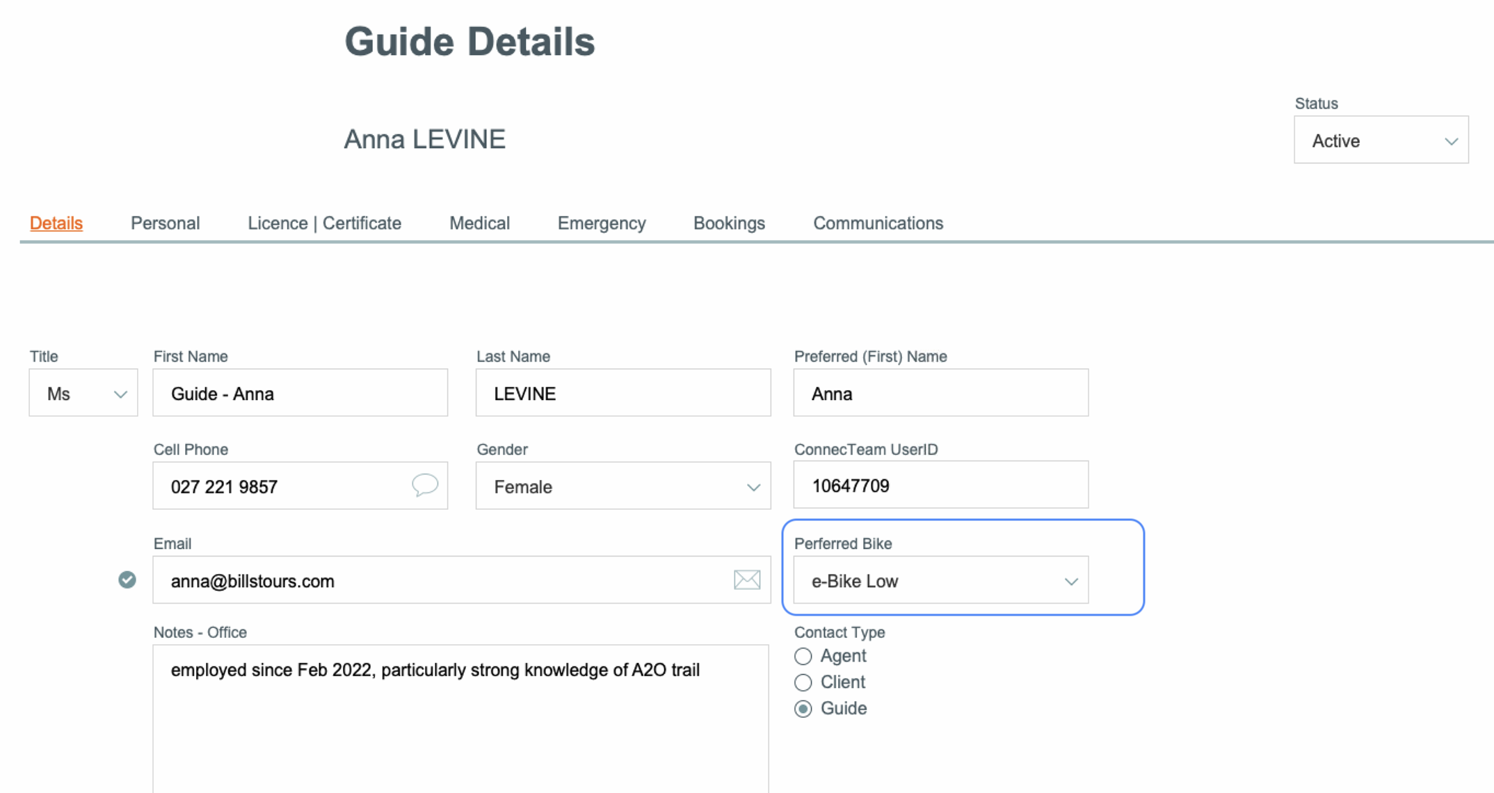Viewport: 1494px width, 793px height.
Task: Click the envelope icon in Email field
Action: 746,579
